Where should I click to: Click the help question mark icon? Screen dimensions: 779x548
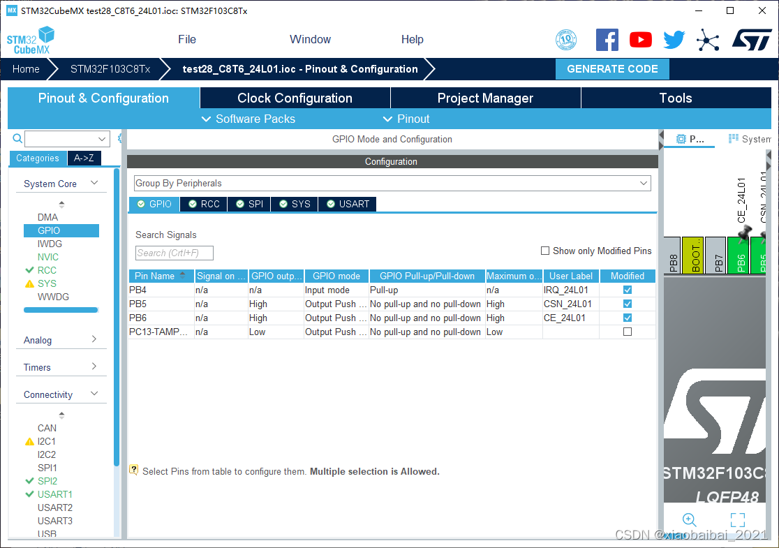click(x=133, y=470)
